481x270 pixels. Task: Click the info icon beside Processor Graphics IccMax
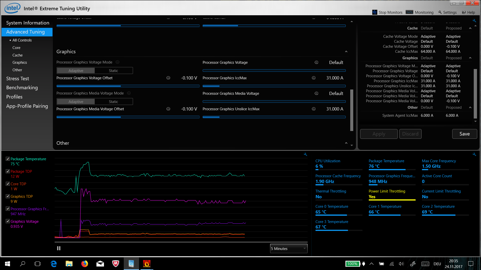coord(314,78)
